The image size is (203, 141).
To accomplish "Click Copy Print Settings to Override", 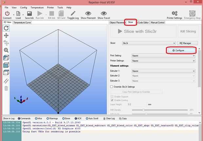I will 136,92.
